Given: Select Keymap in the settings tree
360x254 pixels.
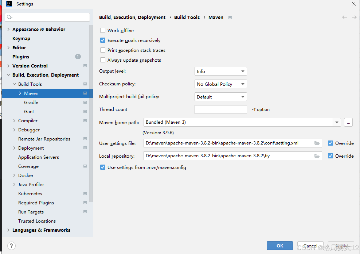Looking at the screenshot, I should click(x=21, y=39).
